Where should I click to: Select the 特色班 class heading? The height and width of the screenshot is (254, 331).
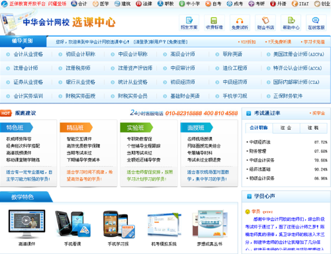pos(16,128)
